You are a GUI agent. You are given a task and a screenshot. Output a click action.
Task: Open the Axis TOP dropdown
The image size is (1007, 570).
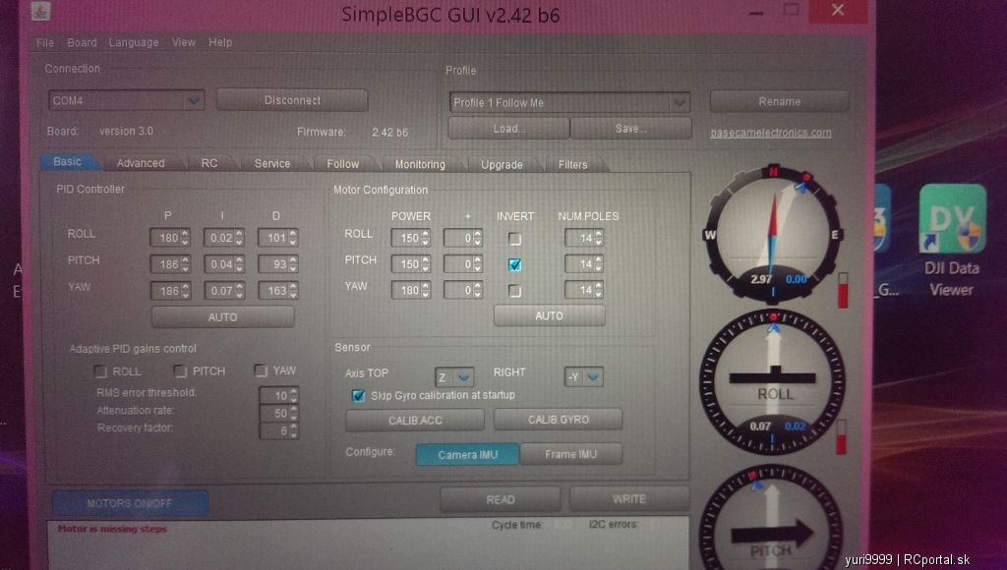click(x=454, y=376)
